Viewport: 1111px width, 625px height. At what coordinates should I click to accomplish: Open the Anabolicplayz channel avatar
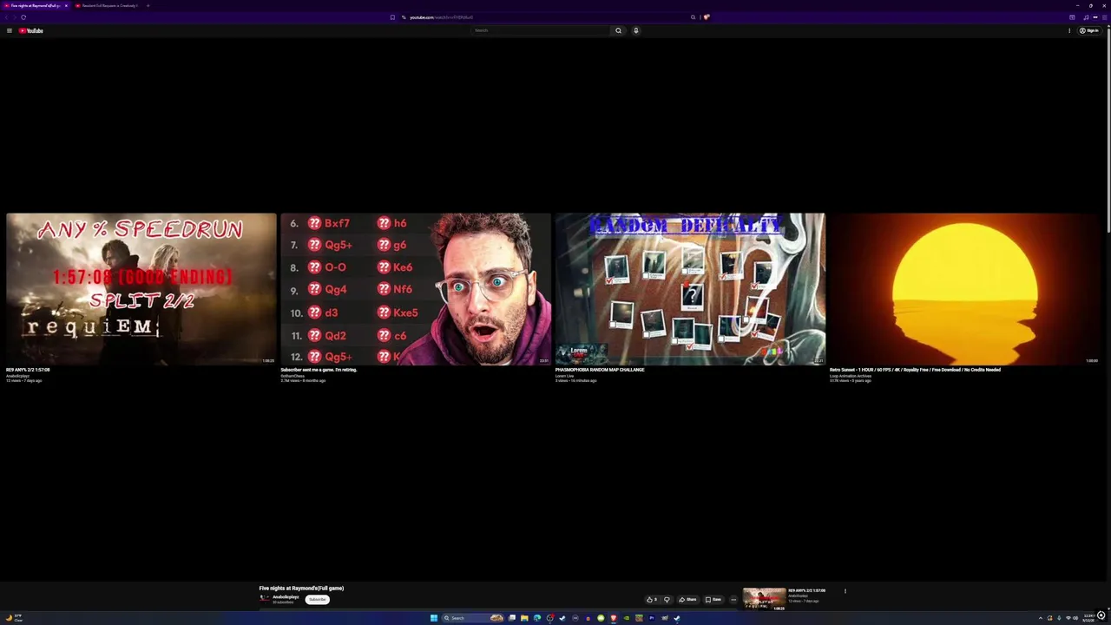click(265, 598)
